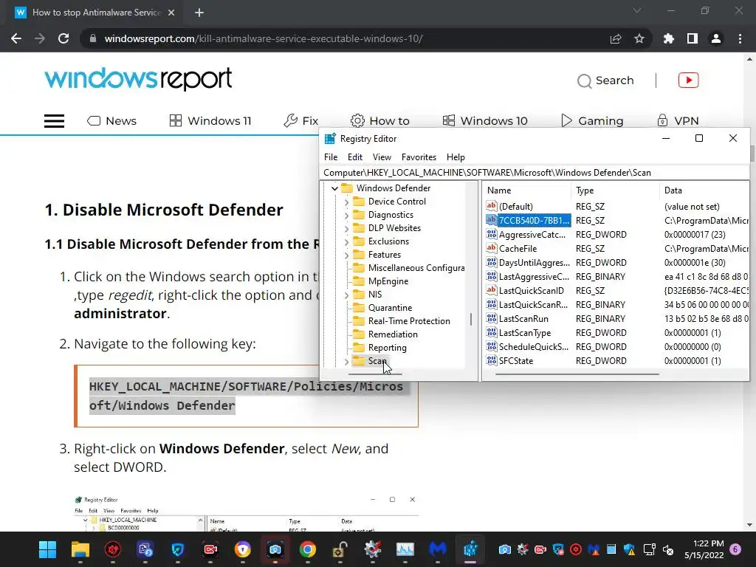Select the AggressiveCatc... DWORD value

click(x=526, y=235)
